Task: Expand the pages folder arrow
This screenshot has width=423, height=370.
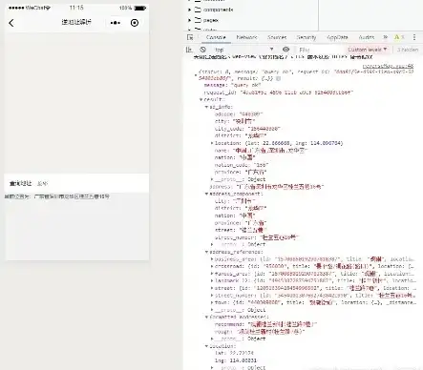Action: pos(190,20)
